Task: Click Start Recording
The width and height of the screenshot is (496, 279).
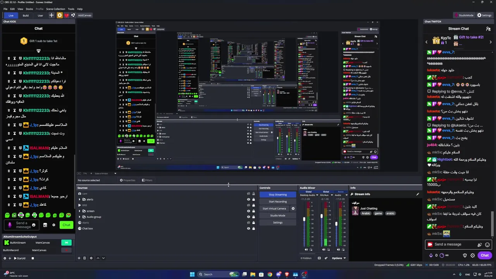Action: click(x=278, y=201)
